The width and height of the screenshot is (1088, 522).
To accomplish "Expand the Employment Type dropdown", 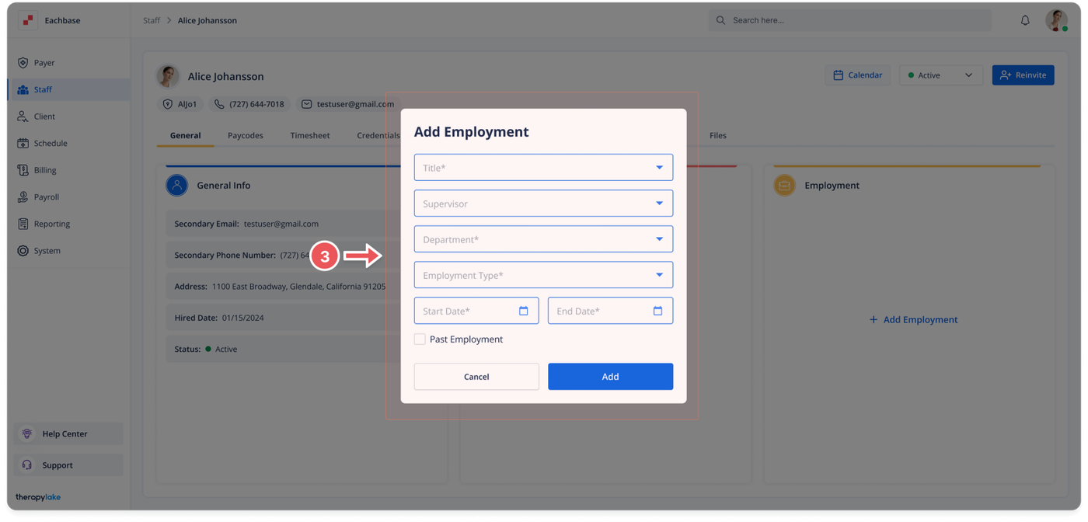I will (543, 275).
